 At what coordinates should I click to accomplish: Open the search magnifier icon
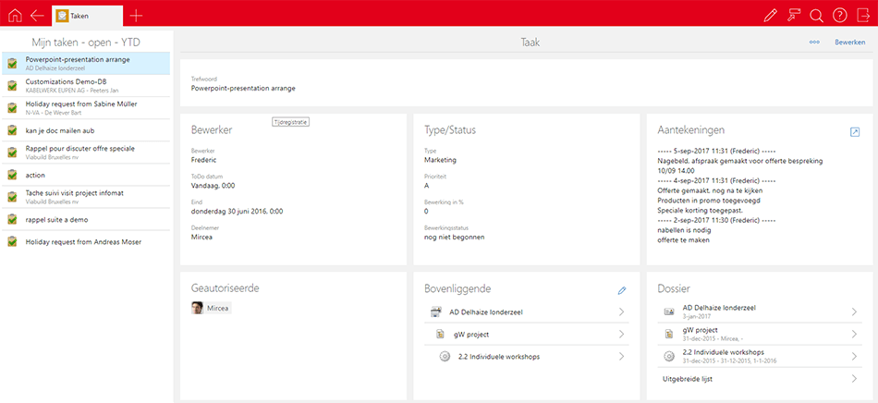click(816, 15)
